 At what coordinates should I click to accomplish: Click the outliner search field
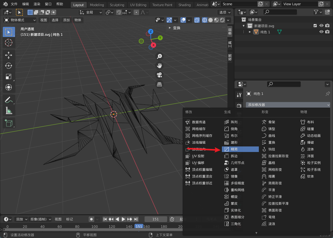coord(280,12)
